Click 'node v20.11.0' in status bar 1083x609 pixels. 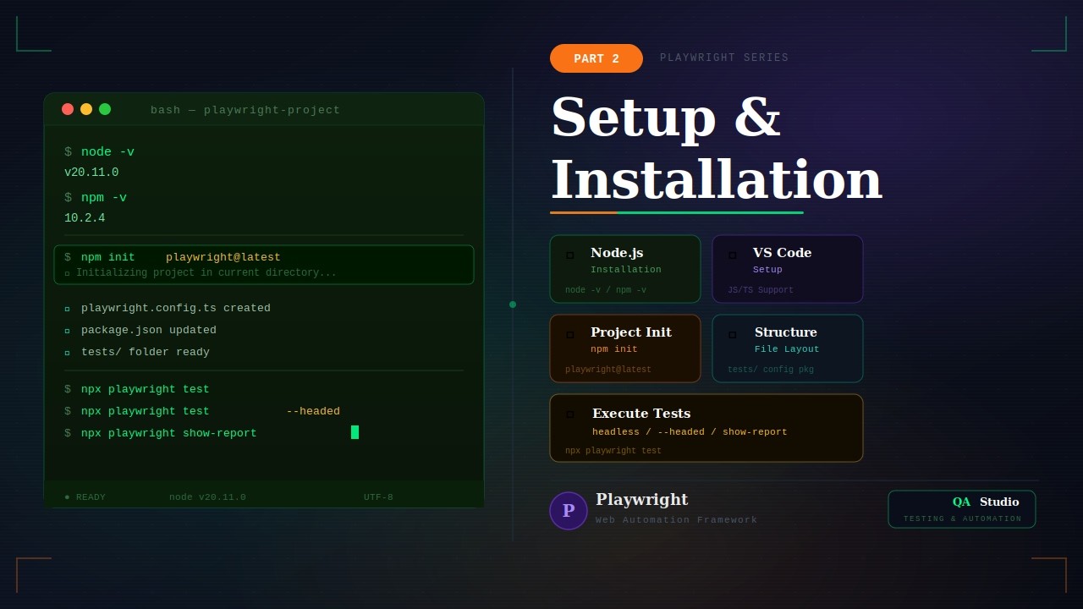click(207, 497)
